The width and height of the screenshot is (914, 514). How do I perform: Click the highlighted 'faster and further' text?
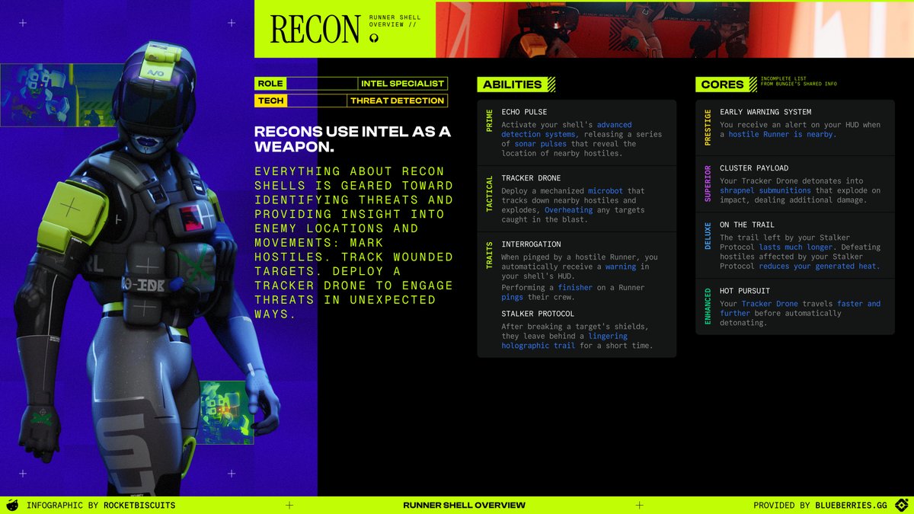(800, 308)
